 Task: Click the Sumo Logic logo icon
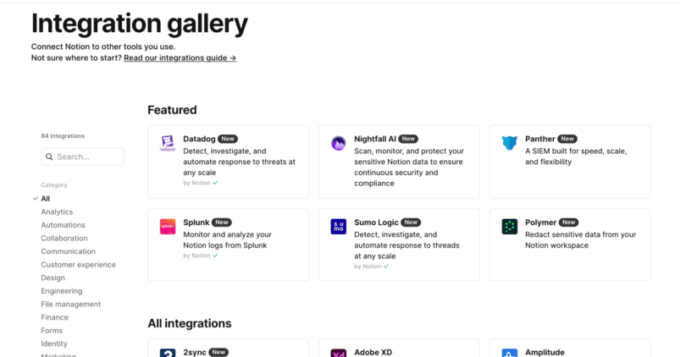click(x=339, y=227)
